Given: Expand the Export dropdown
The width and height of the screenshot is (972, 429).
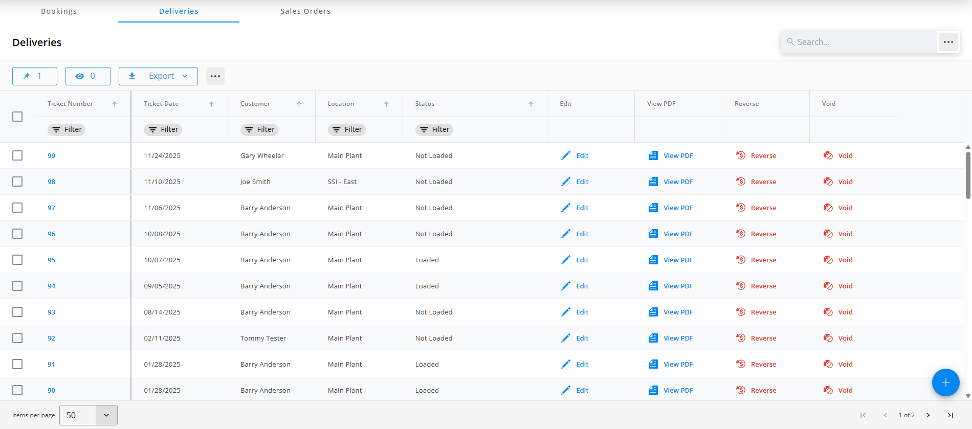Looking at the screenshot, I should [x=158, y=76].
